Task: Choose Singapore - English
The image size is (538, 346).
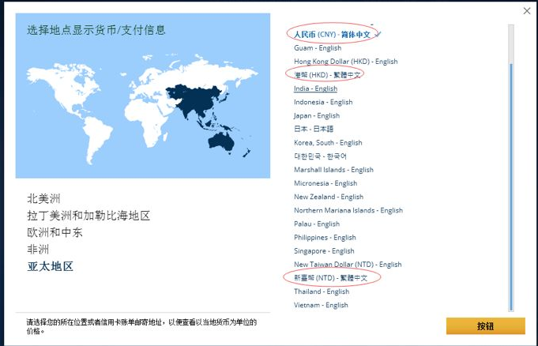Action: click(x=324, y=251)
